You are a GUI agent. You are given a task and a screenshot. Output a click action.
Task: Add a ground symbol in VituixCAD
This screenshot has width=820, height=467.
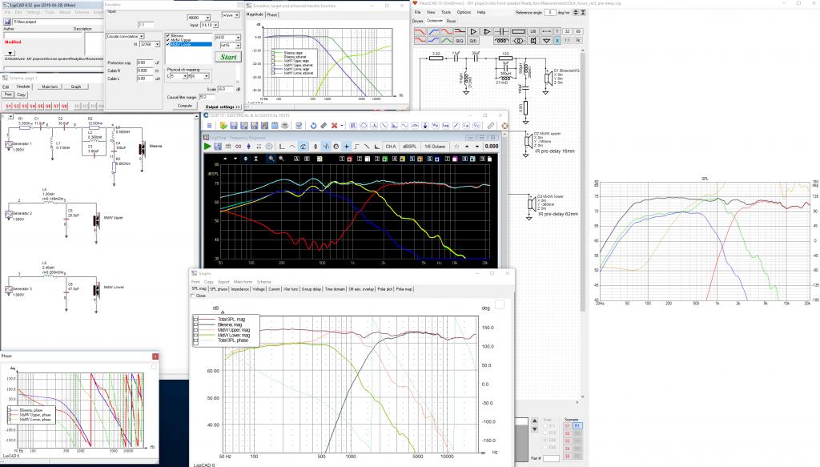pos(546,41)
